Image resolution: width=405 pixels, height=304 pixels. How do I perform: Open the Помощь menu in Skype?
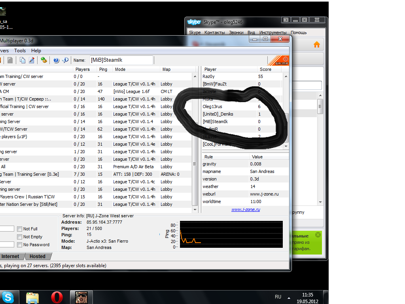[299, 32]
